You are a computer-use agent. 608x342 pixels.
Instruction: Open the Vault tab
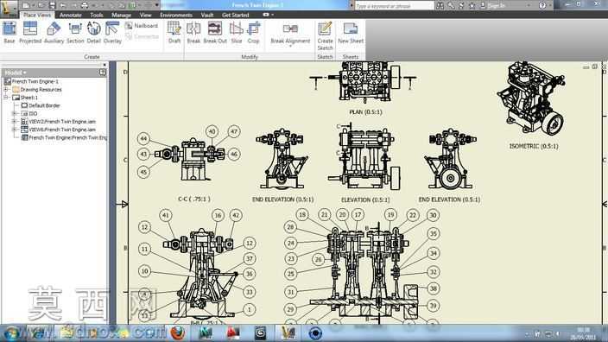[207, 15]
